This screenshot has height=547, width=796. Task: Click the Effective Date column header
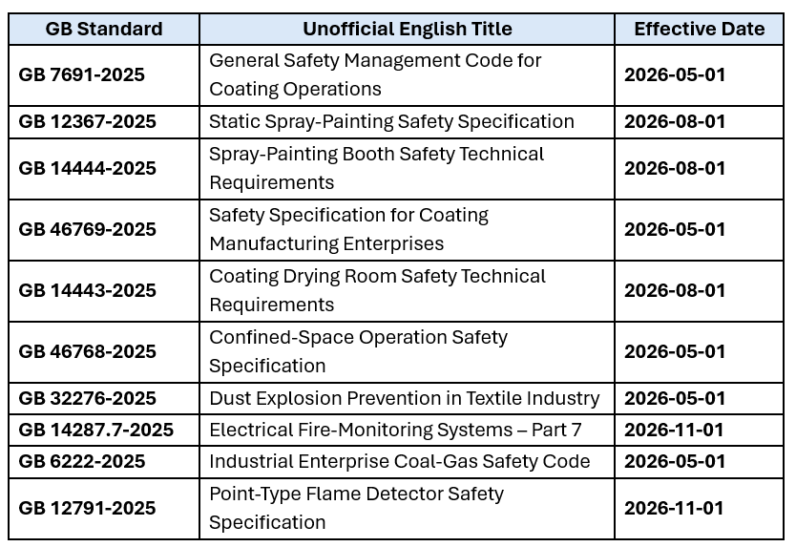pyautogui.click(x=699, y=29)
